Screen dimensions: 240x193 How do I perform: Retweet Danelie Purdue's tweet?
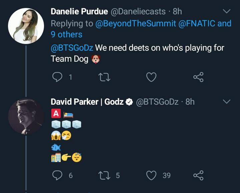coord(104,77)
